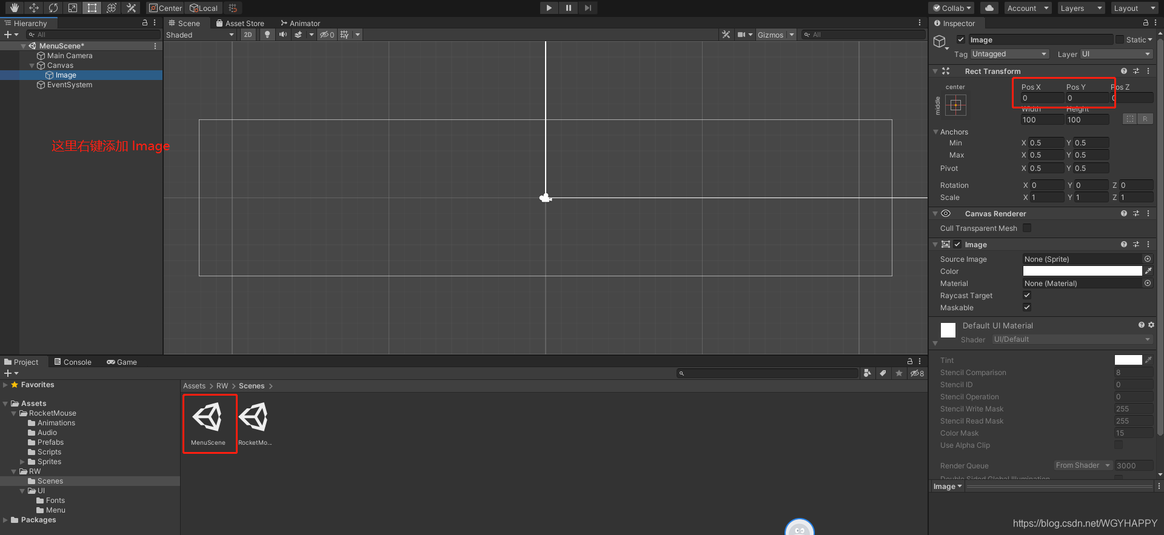Click the Play button

point(549,8)
